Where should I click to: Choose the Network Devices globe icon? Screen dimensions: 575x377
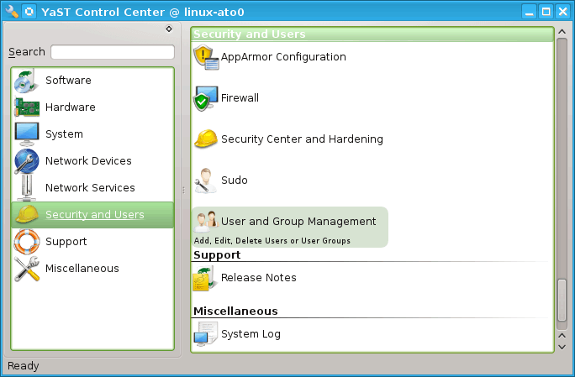point(26,161)
